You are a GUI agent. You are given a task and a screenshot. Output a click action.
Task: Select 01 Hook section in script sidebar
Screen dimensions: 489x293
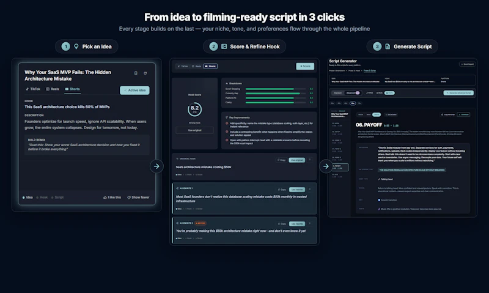point(337,125)
